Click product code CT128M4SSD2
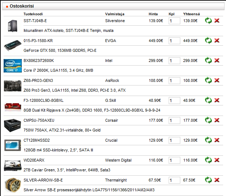 (37, 140)
